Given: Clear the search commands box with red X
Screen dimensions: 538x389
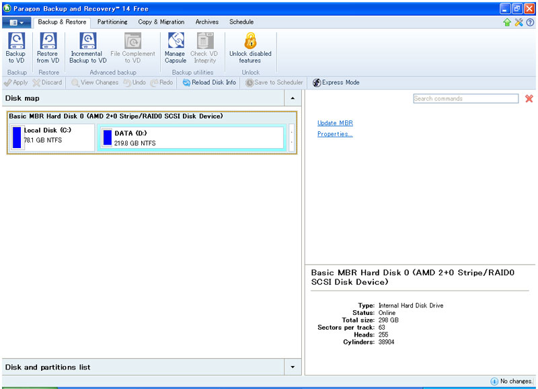Looking at the screenshot, I should click(x=529, y=99).
